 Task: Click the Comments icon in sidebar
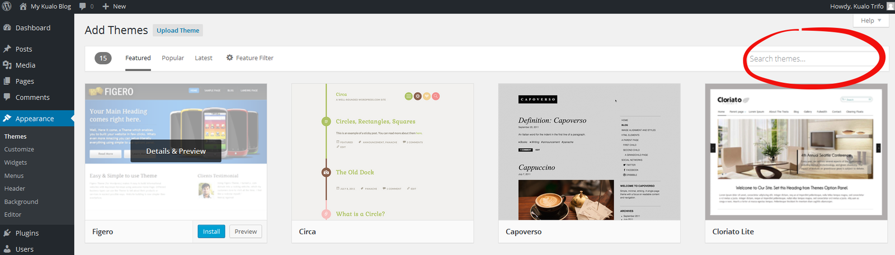pos(7,97)
